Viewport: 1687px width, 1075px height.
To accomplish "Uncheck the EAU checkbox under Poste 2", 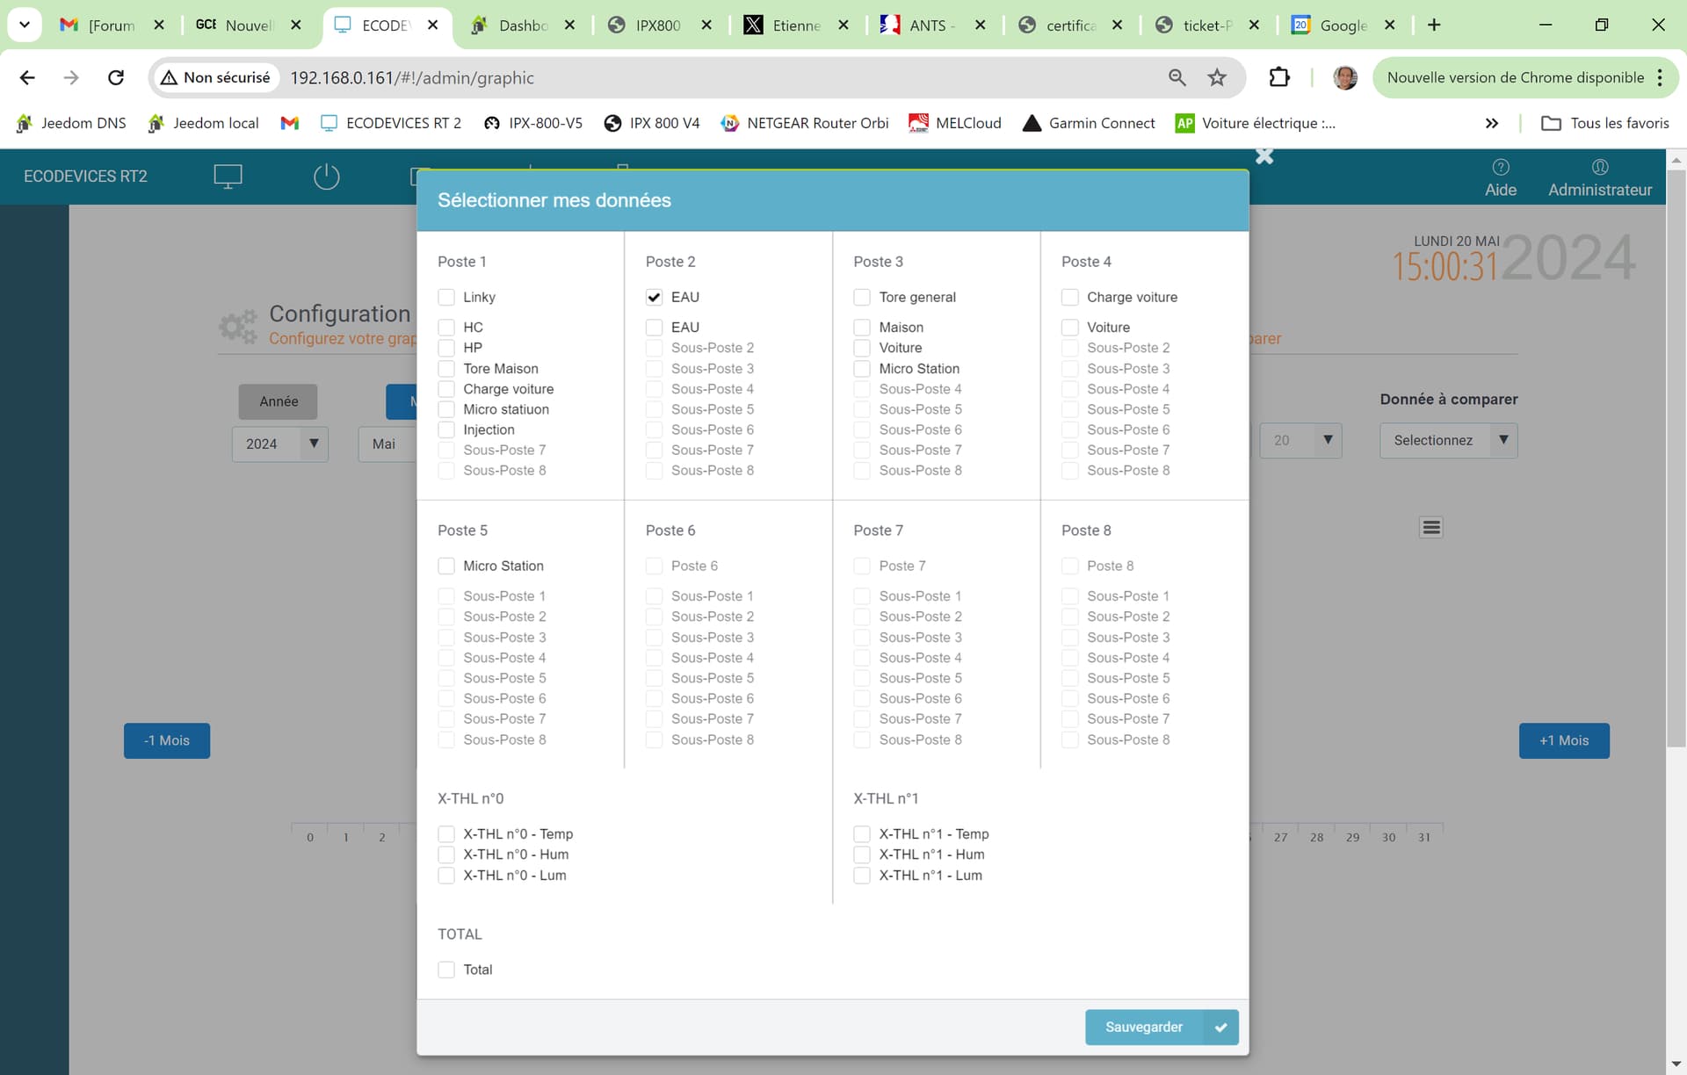I will pos(654,298).
